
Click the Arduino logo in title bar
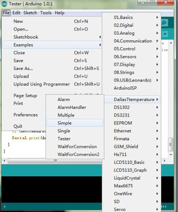pyautogui.click(x=4, y=4)
